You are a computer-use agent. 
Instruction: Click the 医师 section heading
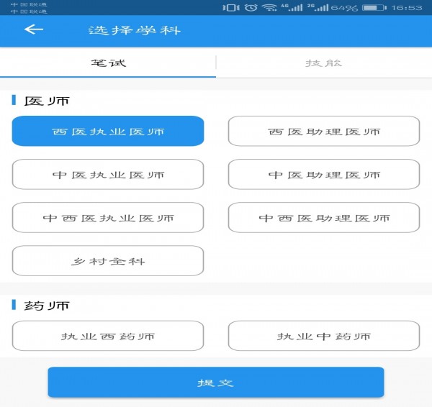[47, 101]
